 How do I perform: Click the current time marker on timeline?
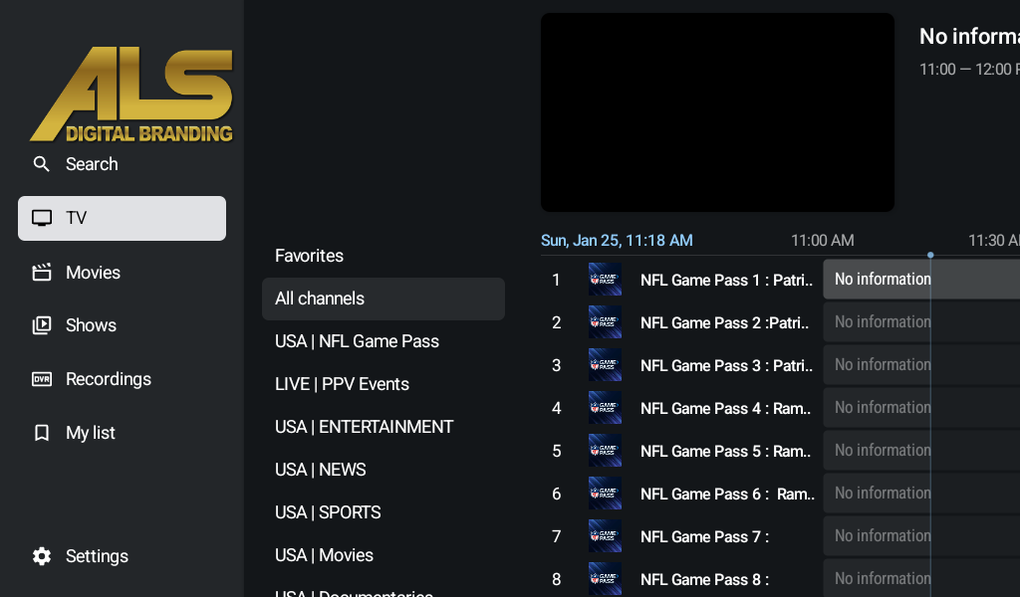coord(930,256)
